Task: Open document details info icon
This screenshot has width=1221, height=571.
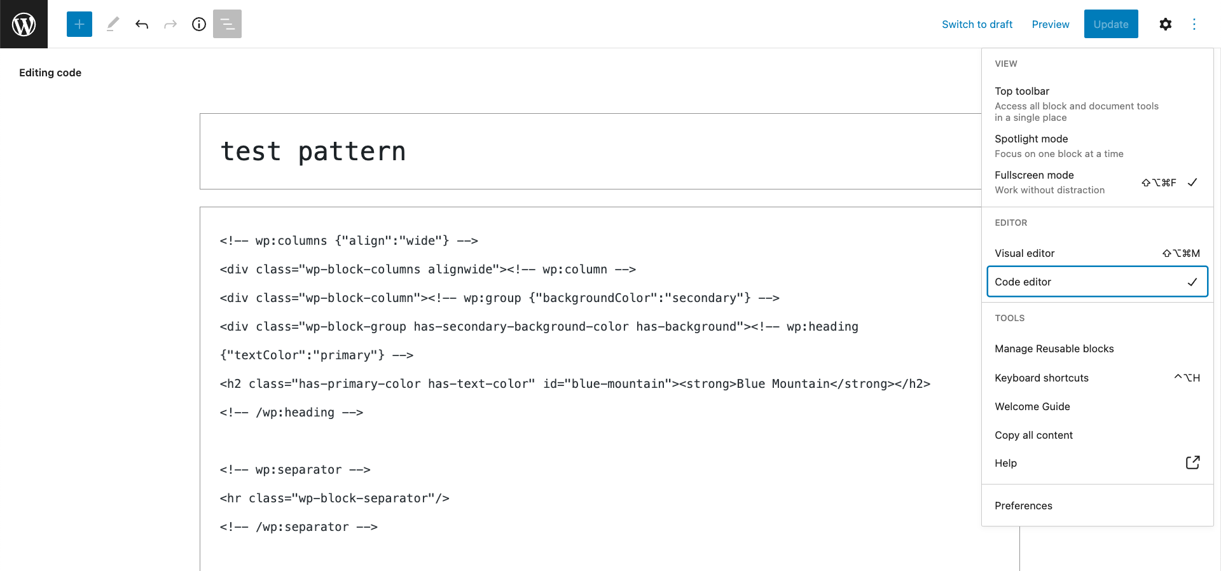Action: [x=199, y=24]
